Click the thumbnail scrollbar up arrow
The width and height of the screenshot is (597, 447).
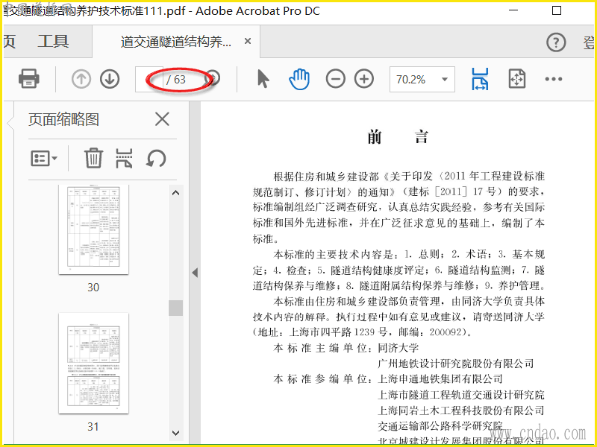(175, 193)
